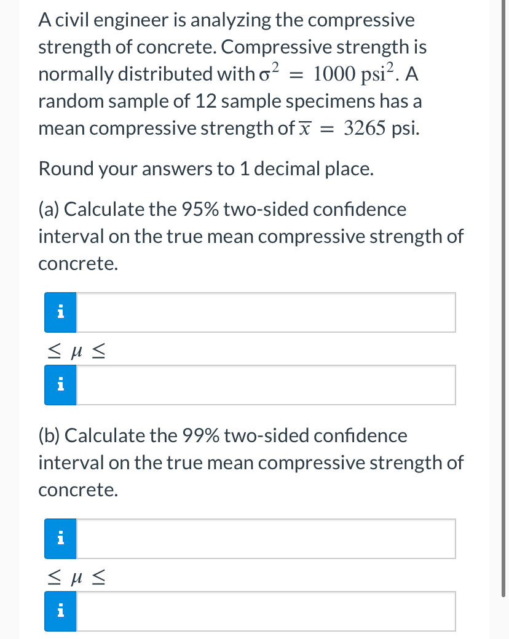The width and height of the screenshot is (509, 639).
Task: Click the info icon beside part (a) lower bound
Action: click(x=60, y=312)
